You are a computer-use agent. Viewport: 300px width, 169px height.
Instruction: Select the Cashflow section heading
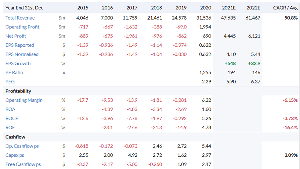point(15,137)
